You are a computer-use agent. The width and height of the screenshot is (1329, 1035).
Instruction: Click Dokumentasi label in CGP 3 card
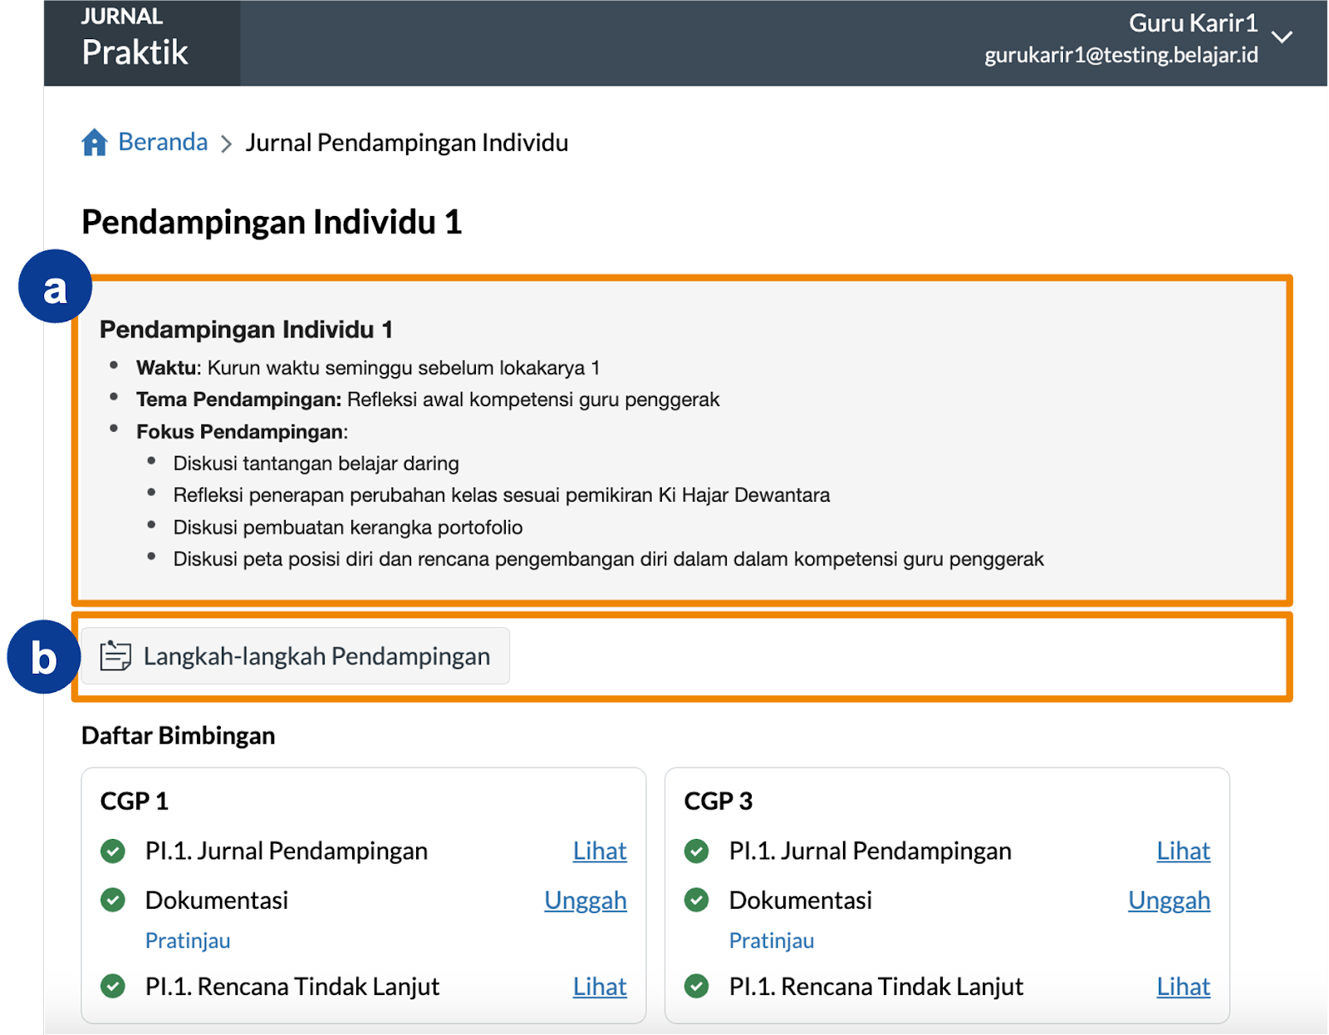801,900
